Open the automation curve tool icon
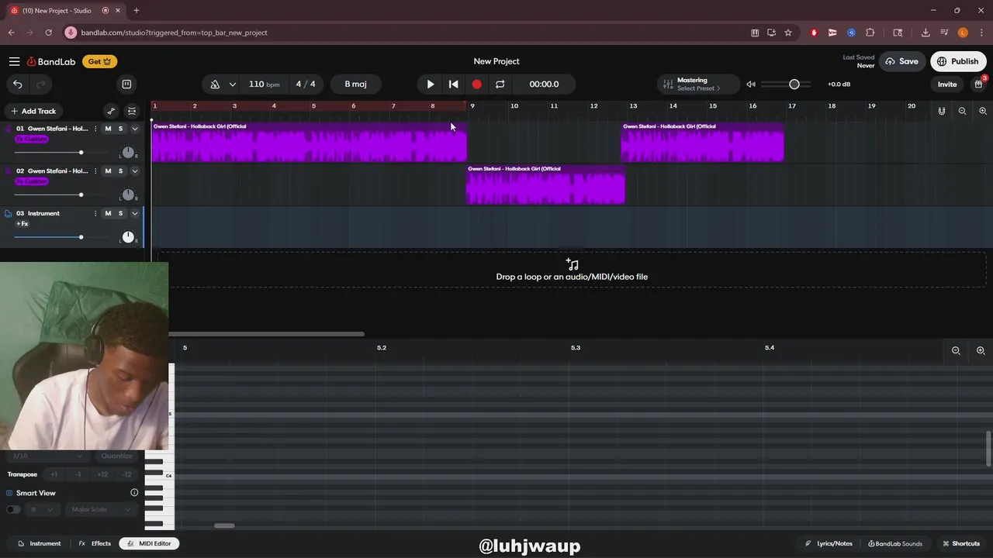The width and height of the screenshot is (993, 558). coord(111,111)
